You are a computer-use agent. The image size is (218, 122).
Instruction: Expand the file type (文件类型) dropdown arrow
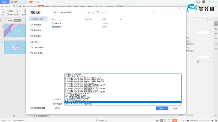180,104
